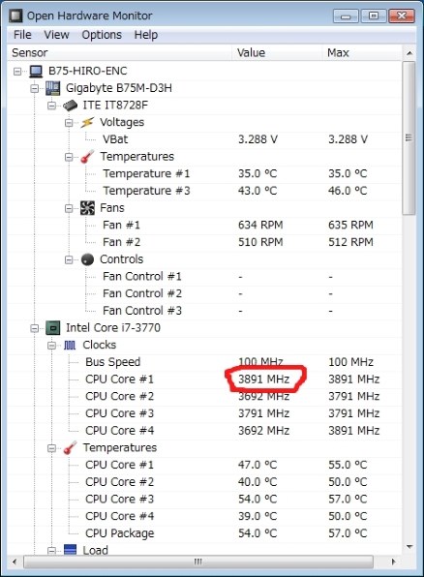Select the Fan Control #2 row

tap(204, 294)
